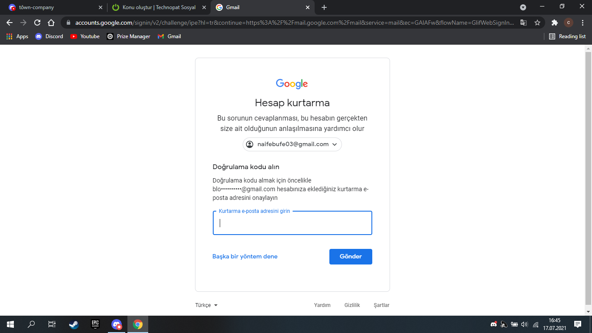Open the browser home page
The height and width of the screenshot is (333, 592).
pos(51,23)
